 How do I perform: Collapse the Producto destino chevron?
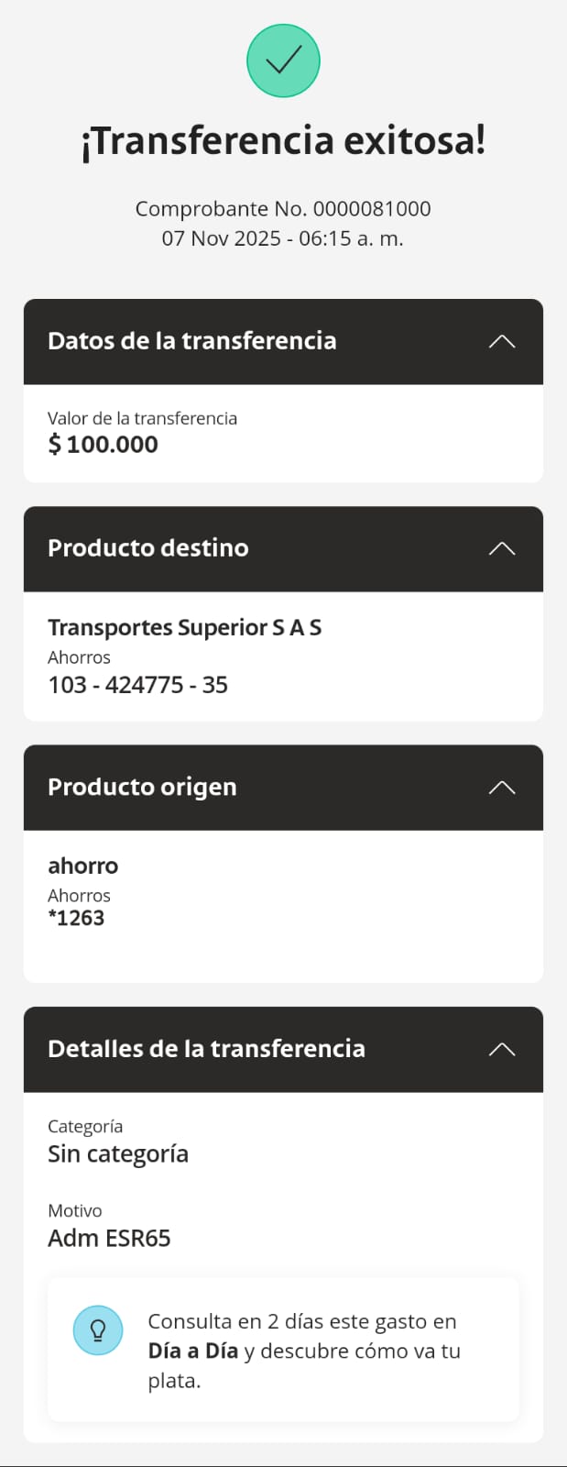point(502,548)
